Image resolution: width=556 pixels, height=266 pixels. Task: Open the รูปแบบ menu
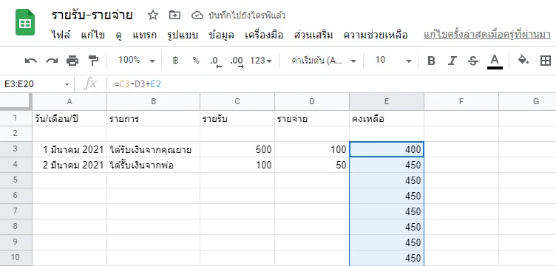(x=183, y=35)
